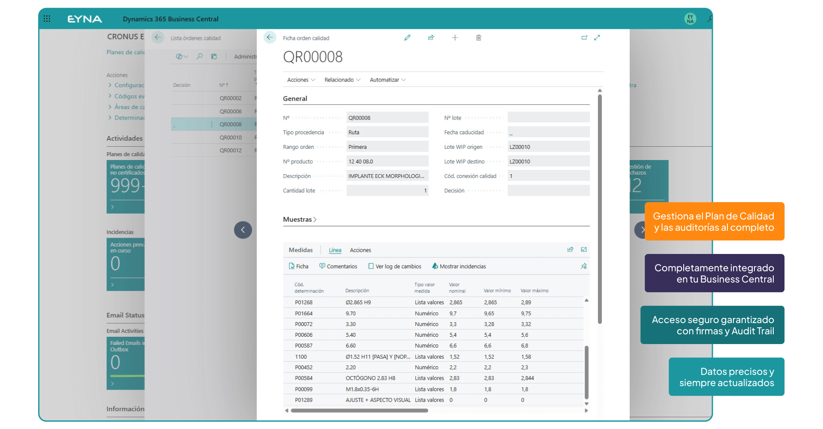Click the layout icon in the list toolbar
823x429 pixels.
214,57
